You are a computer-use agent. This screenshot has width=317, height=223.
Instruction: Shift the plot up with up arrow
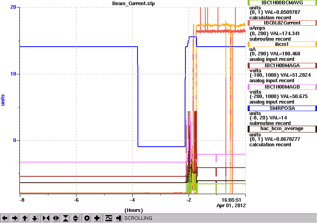(x=25, y=218)
